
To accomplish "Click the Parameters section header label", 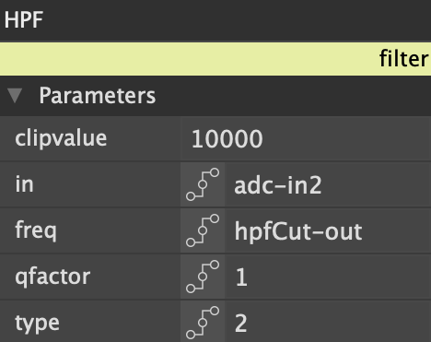I will [98, 96].
